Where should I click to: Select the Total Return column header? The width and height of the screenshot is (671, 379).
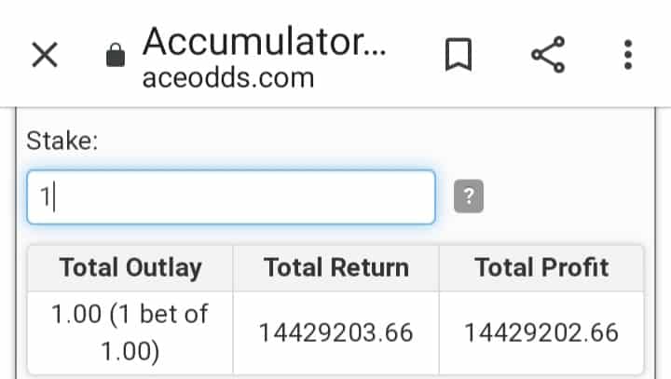point(336,268)
